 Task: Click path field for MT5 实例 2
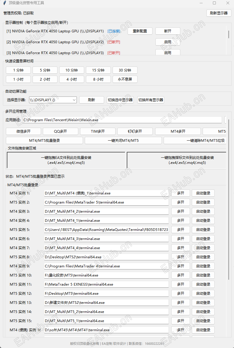coord(106,202)
